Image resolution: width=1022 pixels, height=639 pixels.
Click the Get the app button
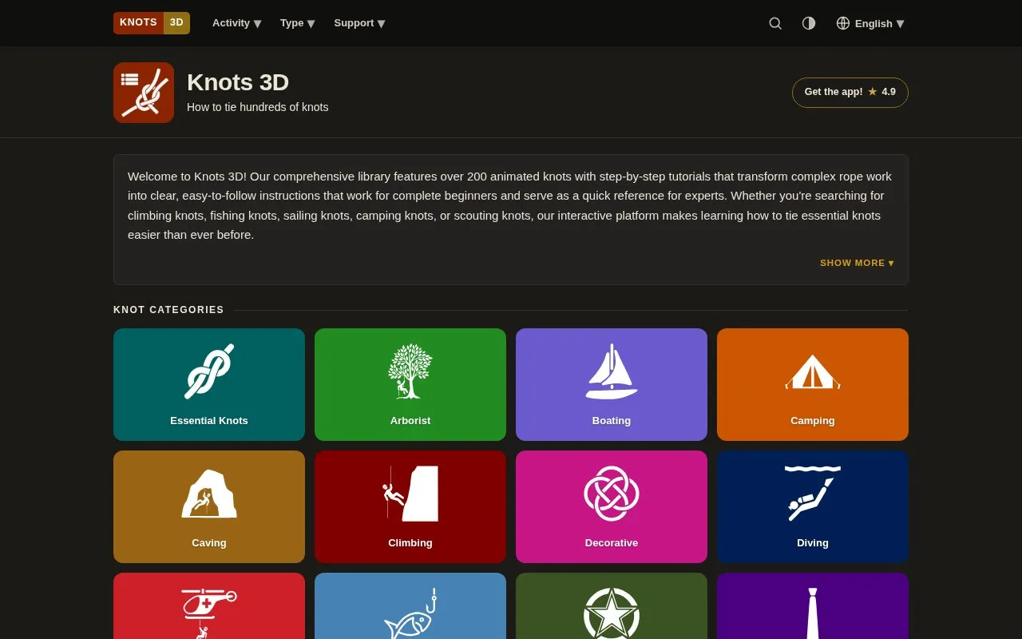click(x=850, y=92)
